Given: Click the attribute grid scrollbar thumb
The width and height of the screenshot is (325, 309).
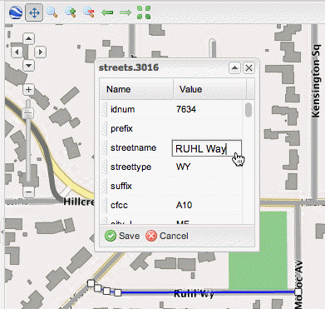Looking at the screenshot, I should (249, 110).
